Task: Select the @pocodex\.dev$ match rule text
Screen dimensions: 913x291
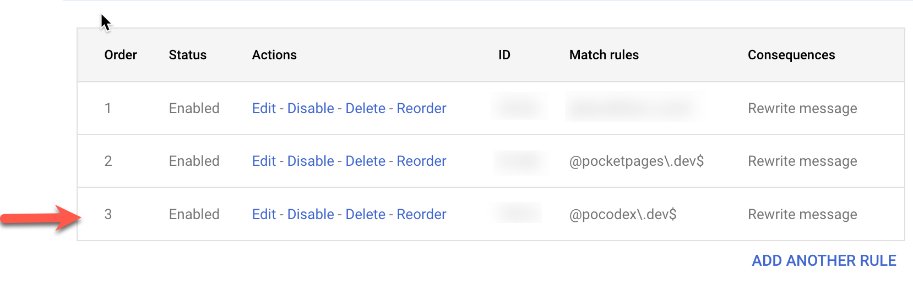Action: (x=622, y=214)
